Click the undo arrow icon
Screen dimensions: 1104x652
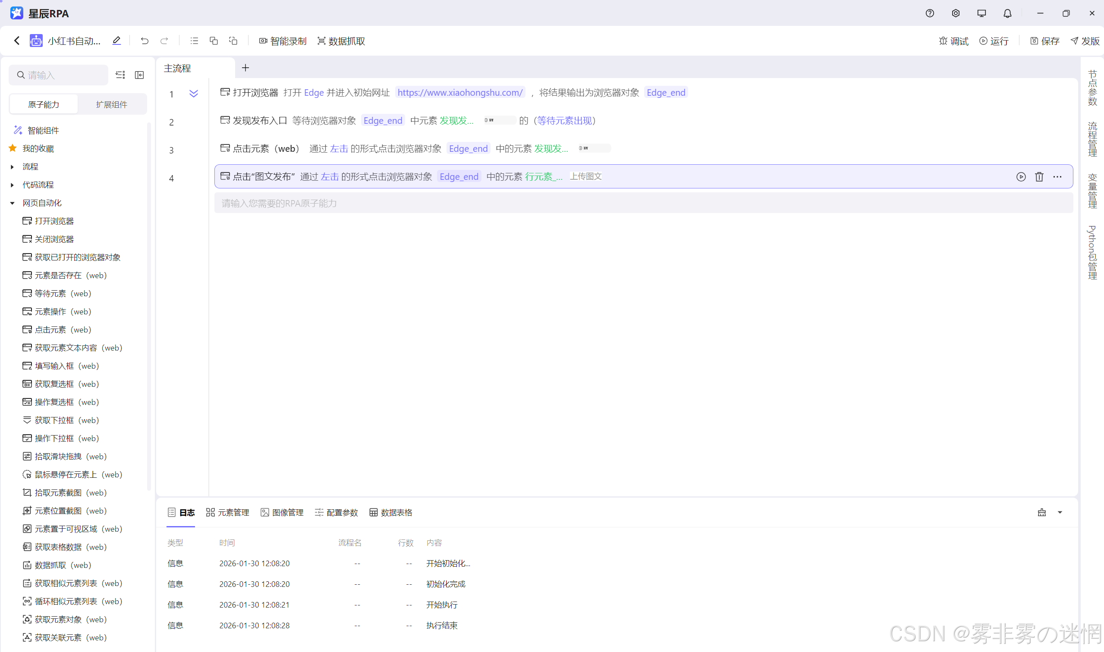(x=144, y=41)
